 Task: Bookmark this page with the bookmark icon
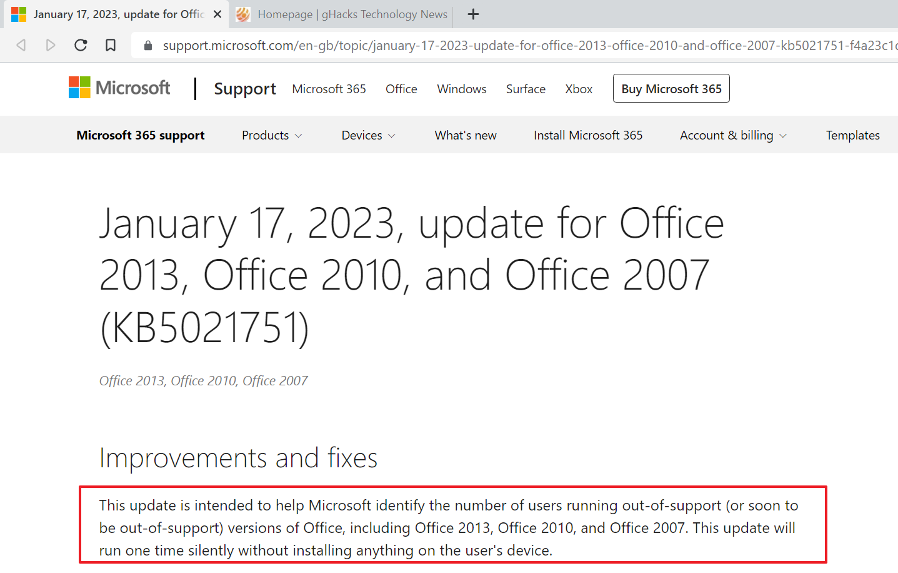click(x=111, y=45)
